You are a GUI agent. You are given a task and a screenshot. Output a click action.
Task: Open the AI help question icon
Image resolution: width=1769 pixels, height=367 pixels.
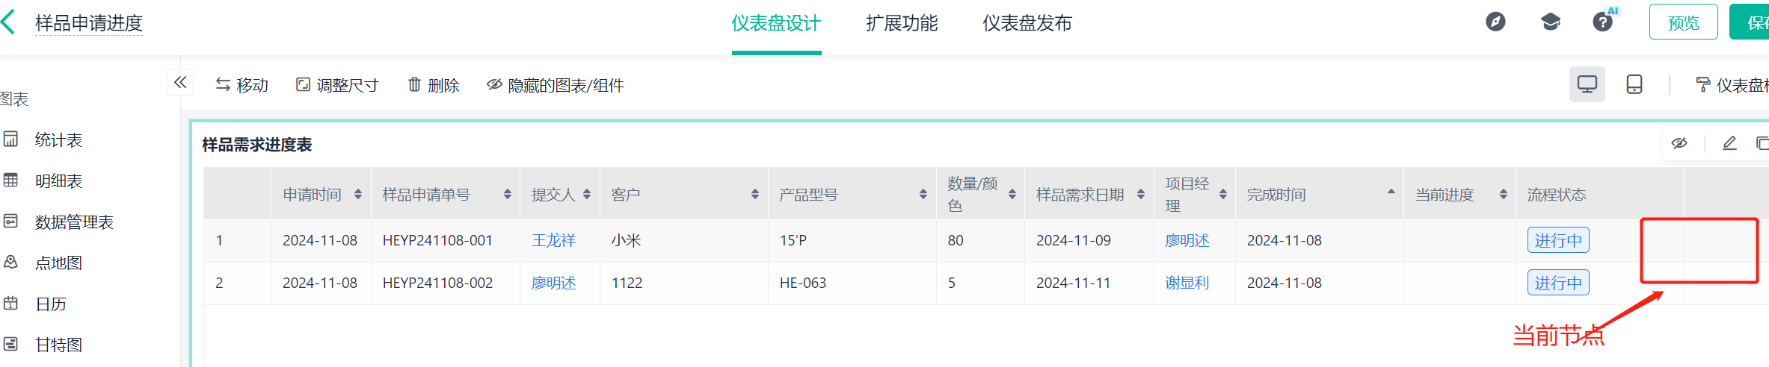(x=1602, y=22)
